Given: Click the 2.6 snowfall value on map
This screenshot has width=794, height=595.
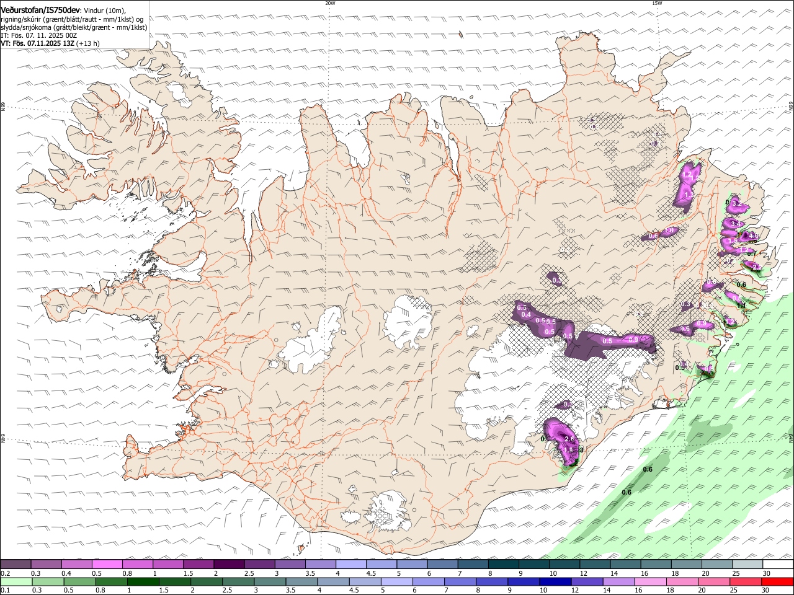Looking at the screenshot, I should tap(570, 439).
